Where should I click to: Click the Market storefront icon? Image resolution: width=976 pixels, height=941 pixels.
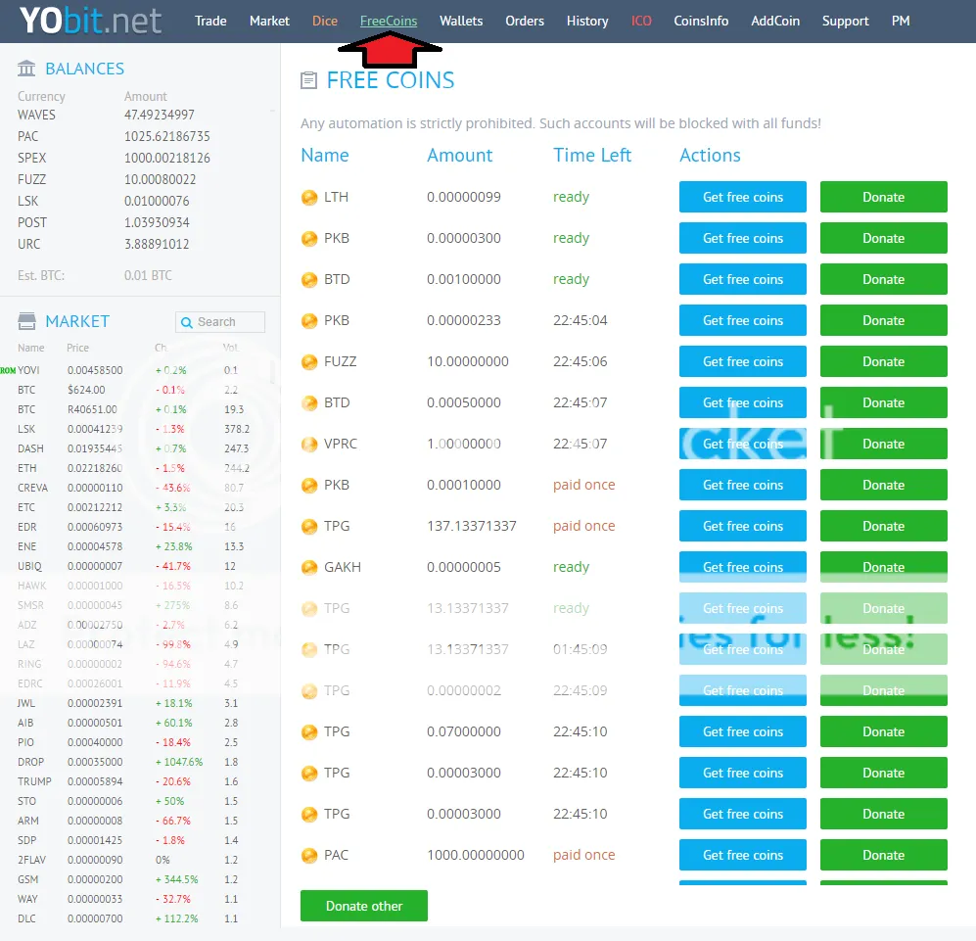pos(26,321)
